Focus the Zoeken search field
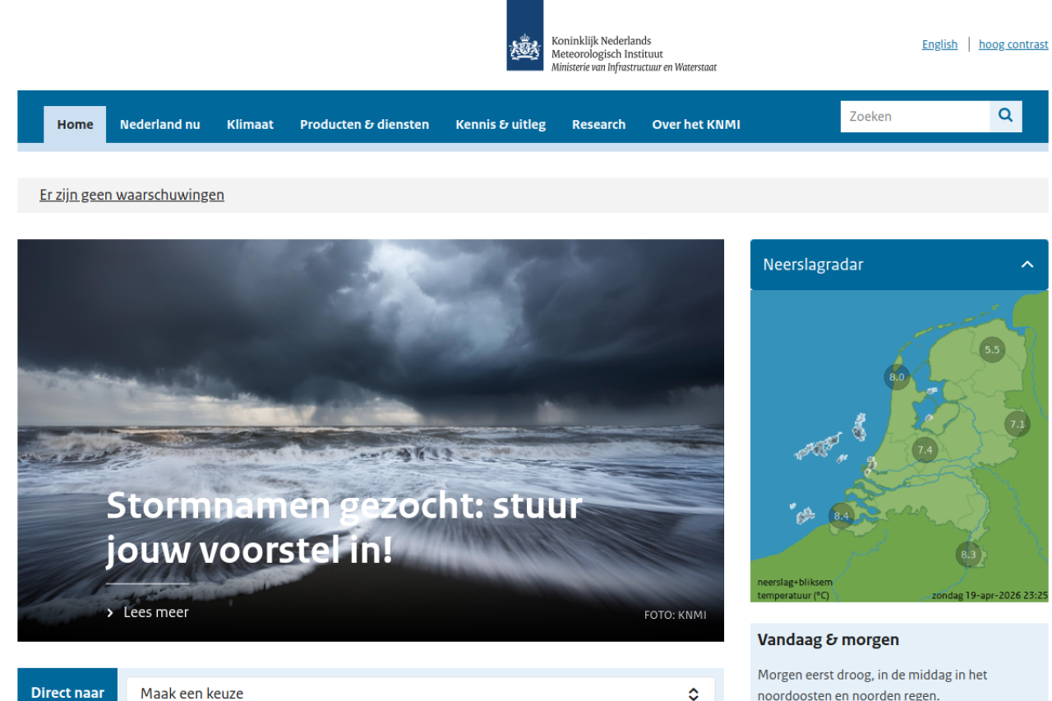This screenshot has width=1052, height=701. [914, 117]
